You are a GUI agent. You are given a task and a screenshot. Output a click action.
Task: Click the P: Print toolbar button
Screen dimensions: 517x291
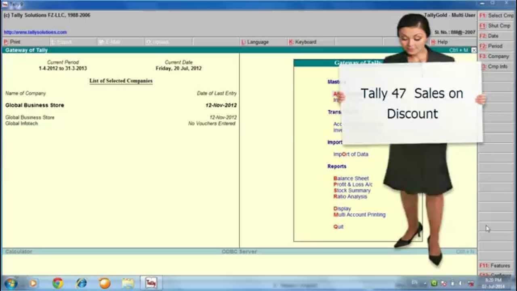(26, 42)
